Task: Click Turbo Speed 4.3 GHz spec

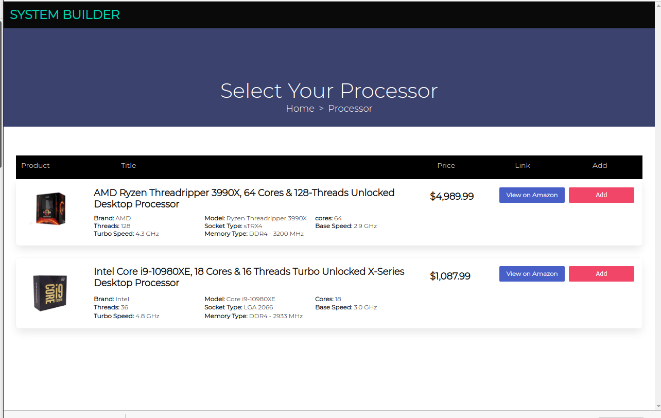Action: (x=127, y=234)
